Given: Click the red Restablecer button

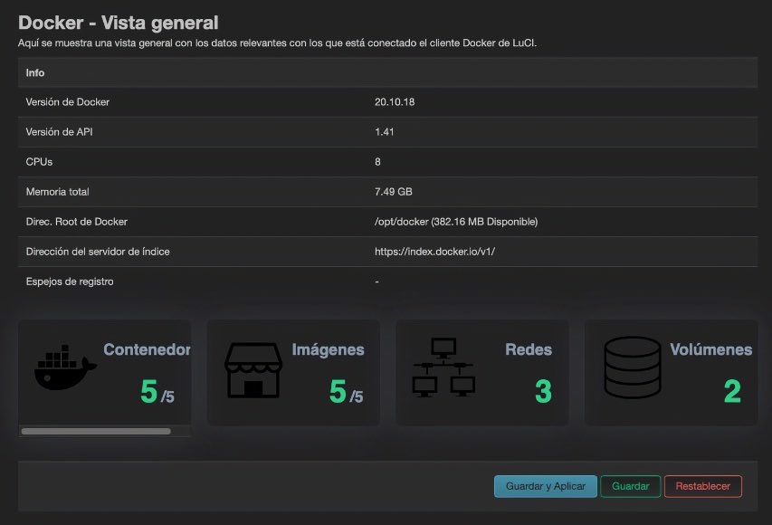Looking at the screenshot, I should pos(702,486).
